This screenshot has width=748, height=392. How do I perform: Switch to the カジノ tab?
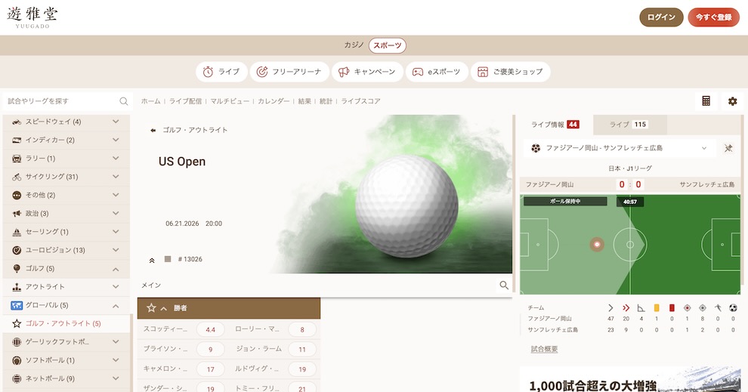pos(354,45)
